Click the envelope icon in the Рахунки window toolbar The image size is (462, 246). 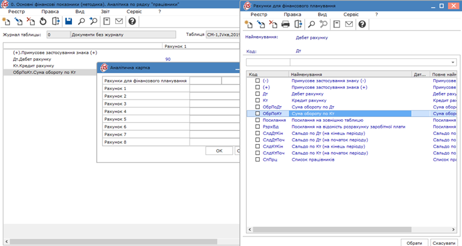349,24
